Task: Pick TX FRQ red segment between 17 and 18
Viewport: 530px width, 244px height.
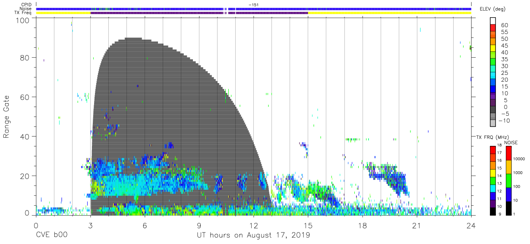Action: (493, 149)
